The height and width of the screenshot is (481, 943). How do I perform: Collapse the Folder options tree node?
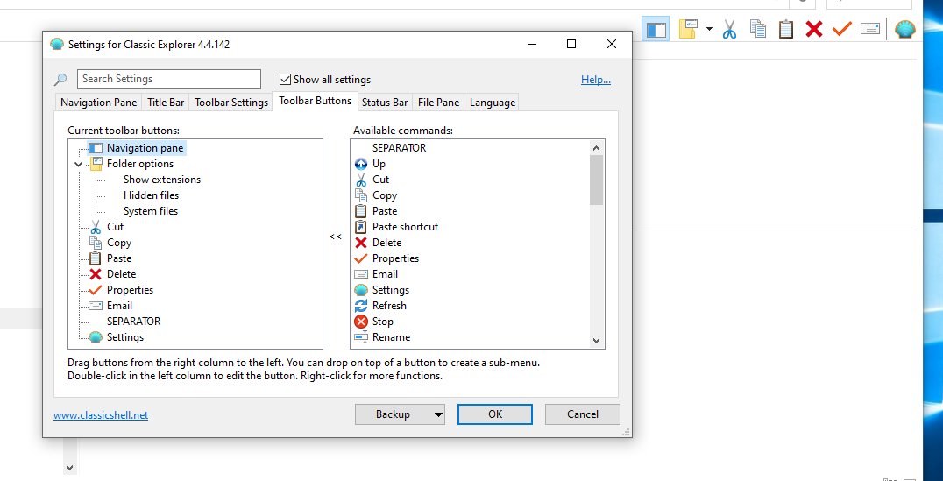pyautogui.click(x=78, y=164)
